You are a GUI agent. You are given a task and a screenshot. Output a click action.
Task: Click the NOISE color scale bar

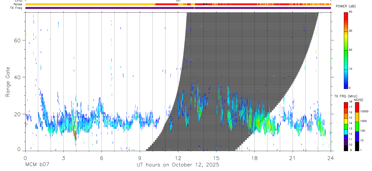click(x=357, y=126)
